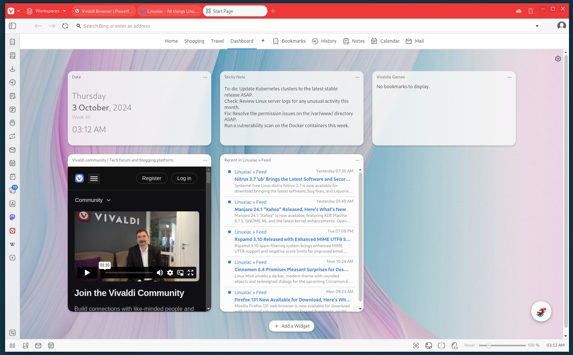Open Vivaldia Games widget options menu

(510, 77)
